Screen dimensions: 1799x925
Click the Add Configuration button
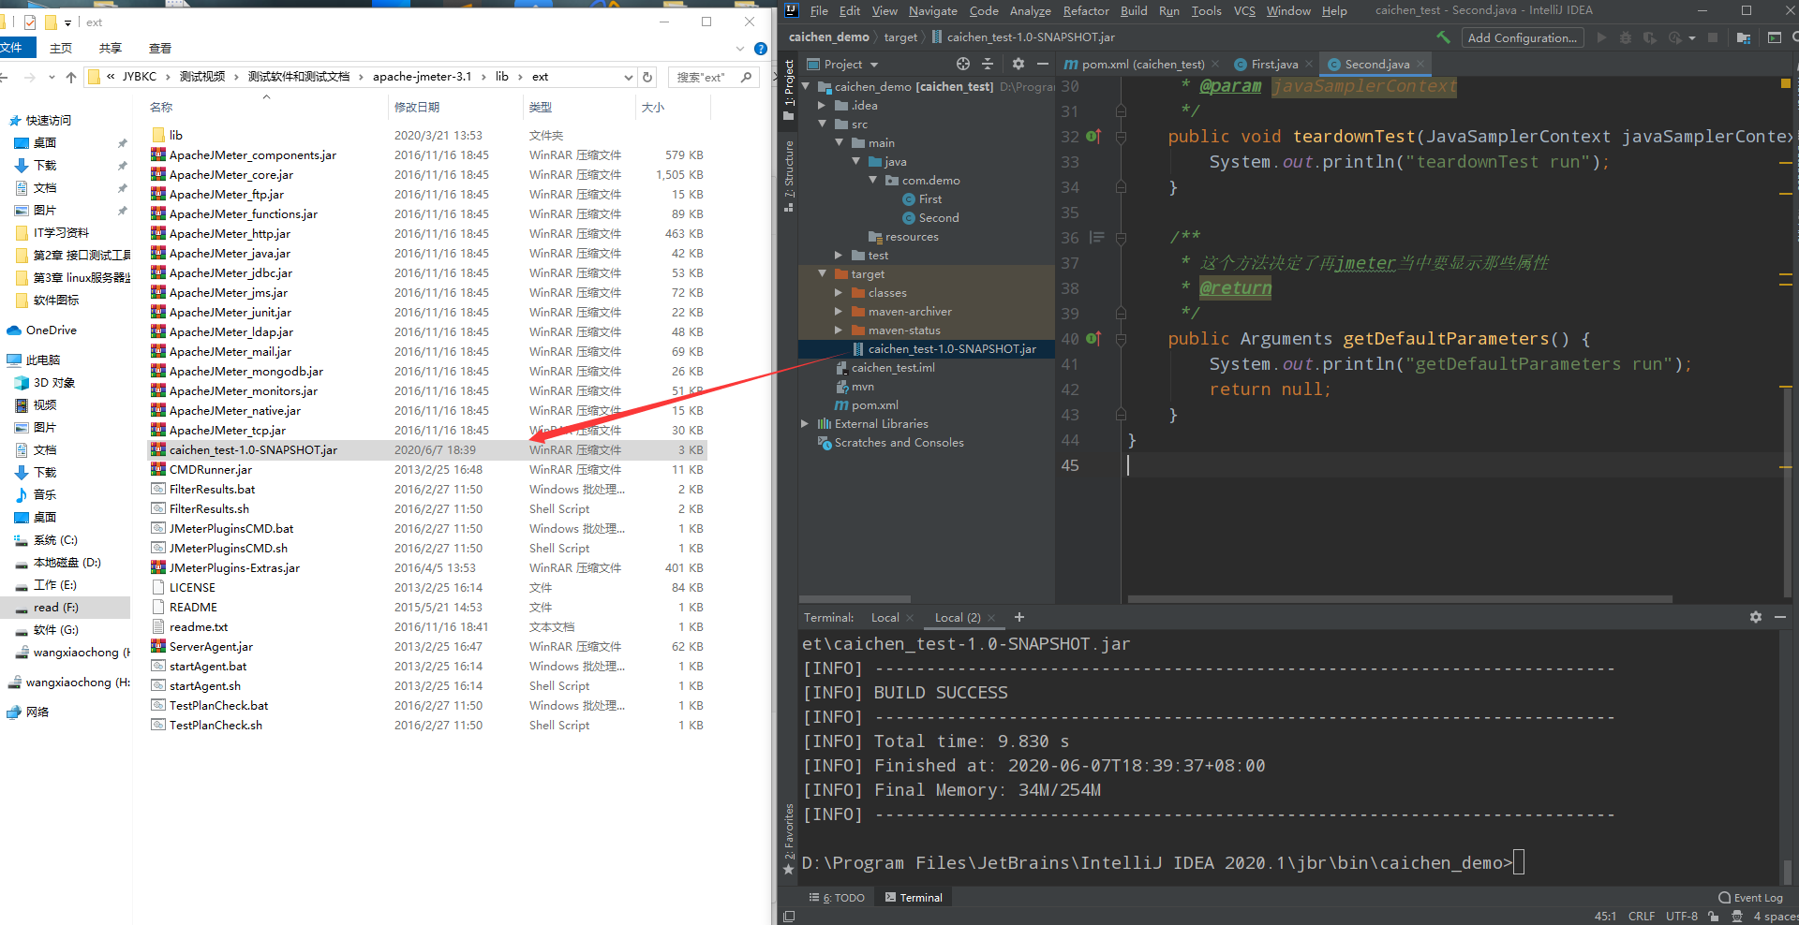pos(1523,37)
